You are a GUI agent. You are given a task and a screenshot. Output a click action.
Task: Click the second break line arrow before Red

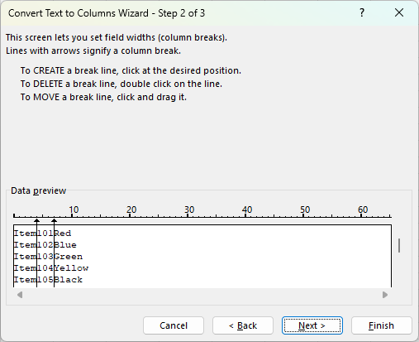point(54,221)
